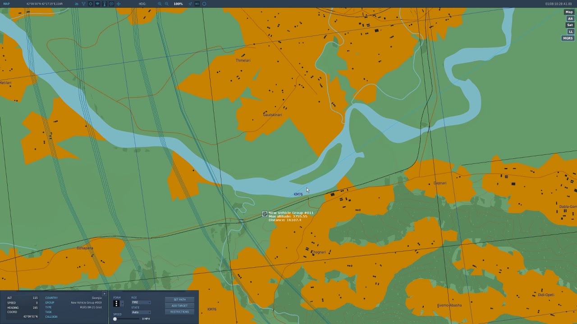The height and width of the screenshot is (324, 577).
Task: Click the Gautskinari town label on map
Action: (x=273, y=115)
